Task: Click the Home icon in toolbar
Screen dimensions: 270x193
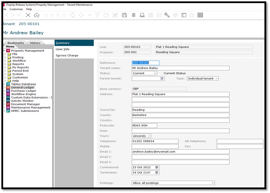Action: point(36,15)
